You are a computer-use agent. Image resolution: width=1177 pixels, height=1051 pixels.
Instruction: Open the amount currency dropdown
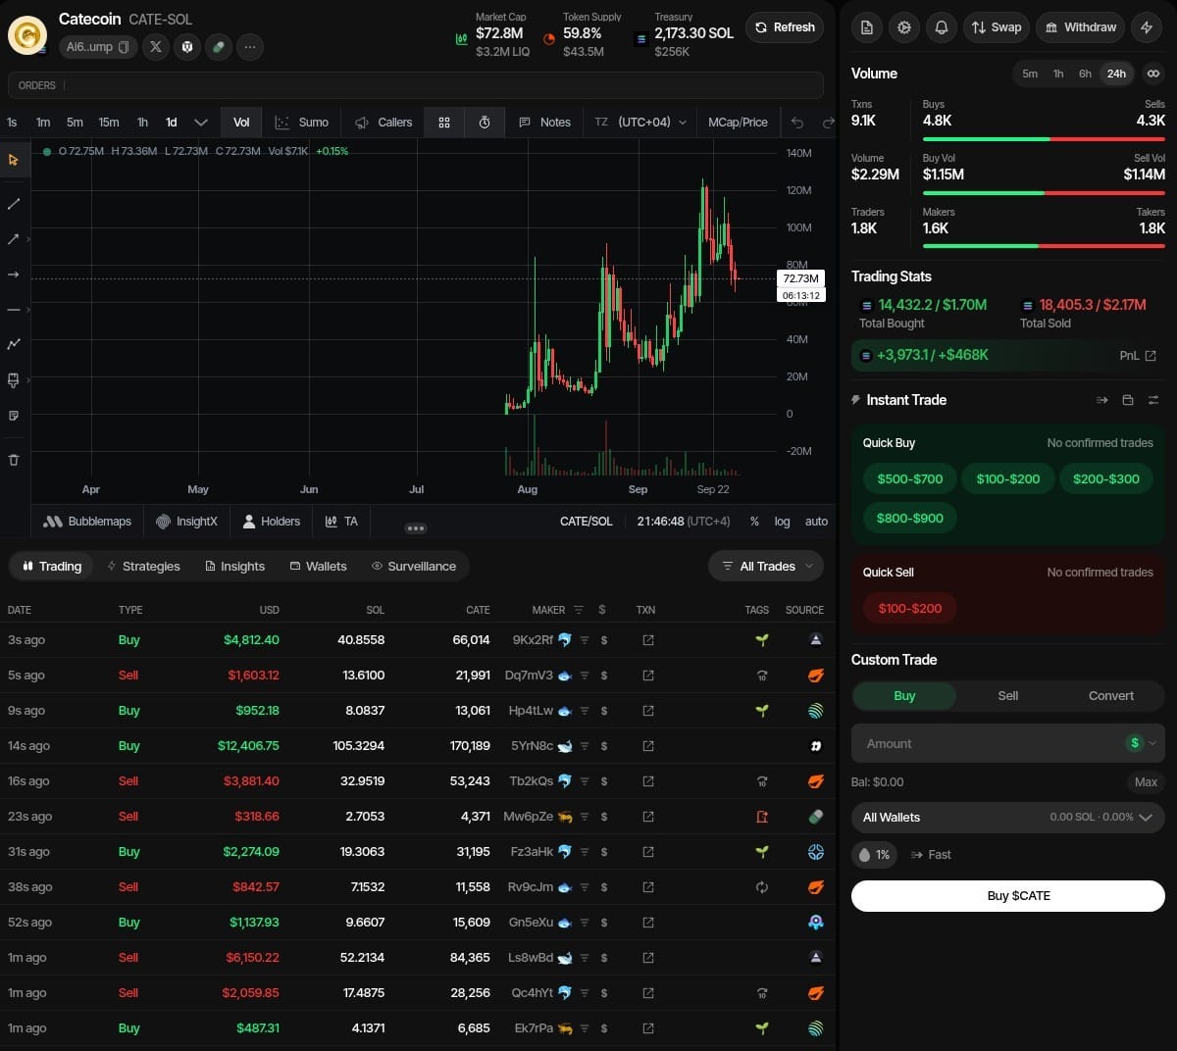1142,743
